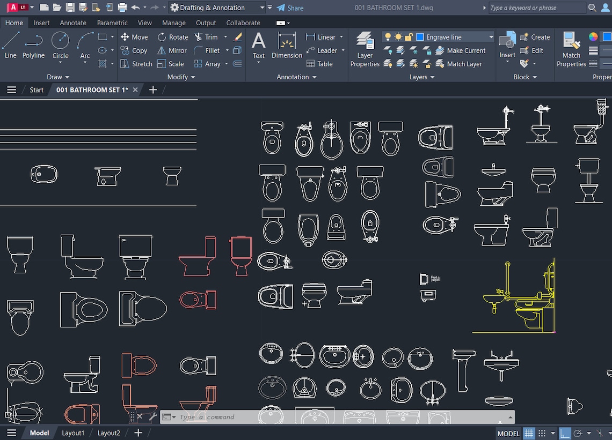Select the Stretch tool
Screen dimensions: 612x440
(x=135, y=64)
